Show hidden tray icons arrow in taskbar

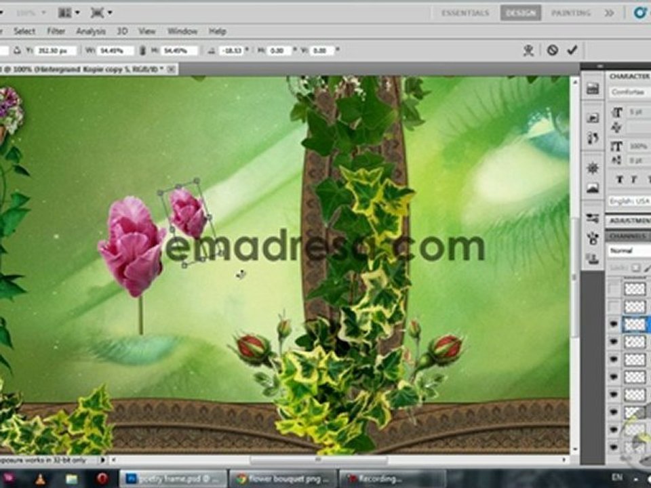tap(637, 479)
